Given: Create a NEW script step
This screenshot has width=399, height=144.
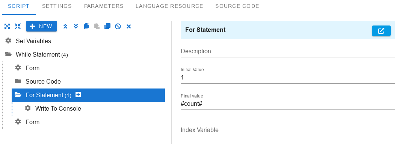Looking at the screenshot, I should click(41, 26).
